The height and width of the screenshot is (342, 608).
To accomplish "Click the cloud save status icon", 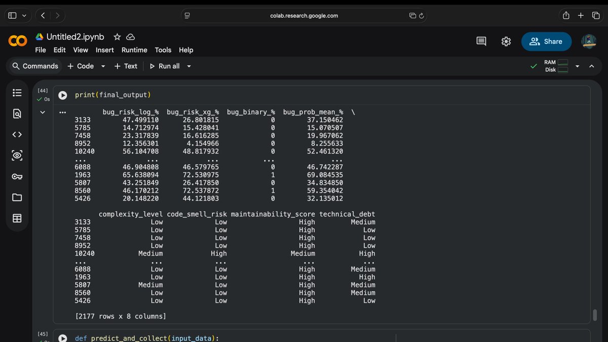I will click(x=130, y=37).
